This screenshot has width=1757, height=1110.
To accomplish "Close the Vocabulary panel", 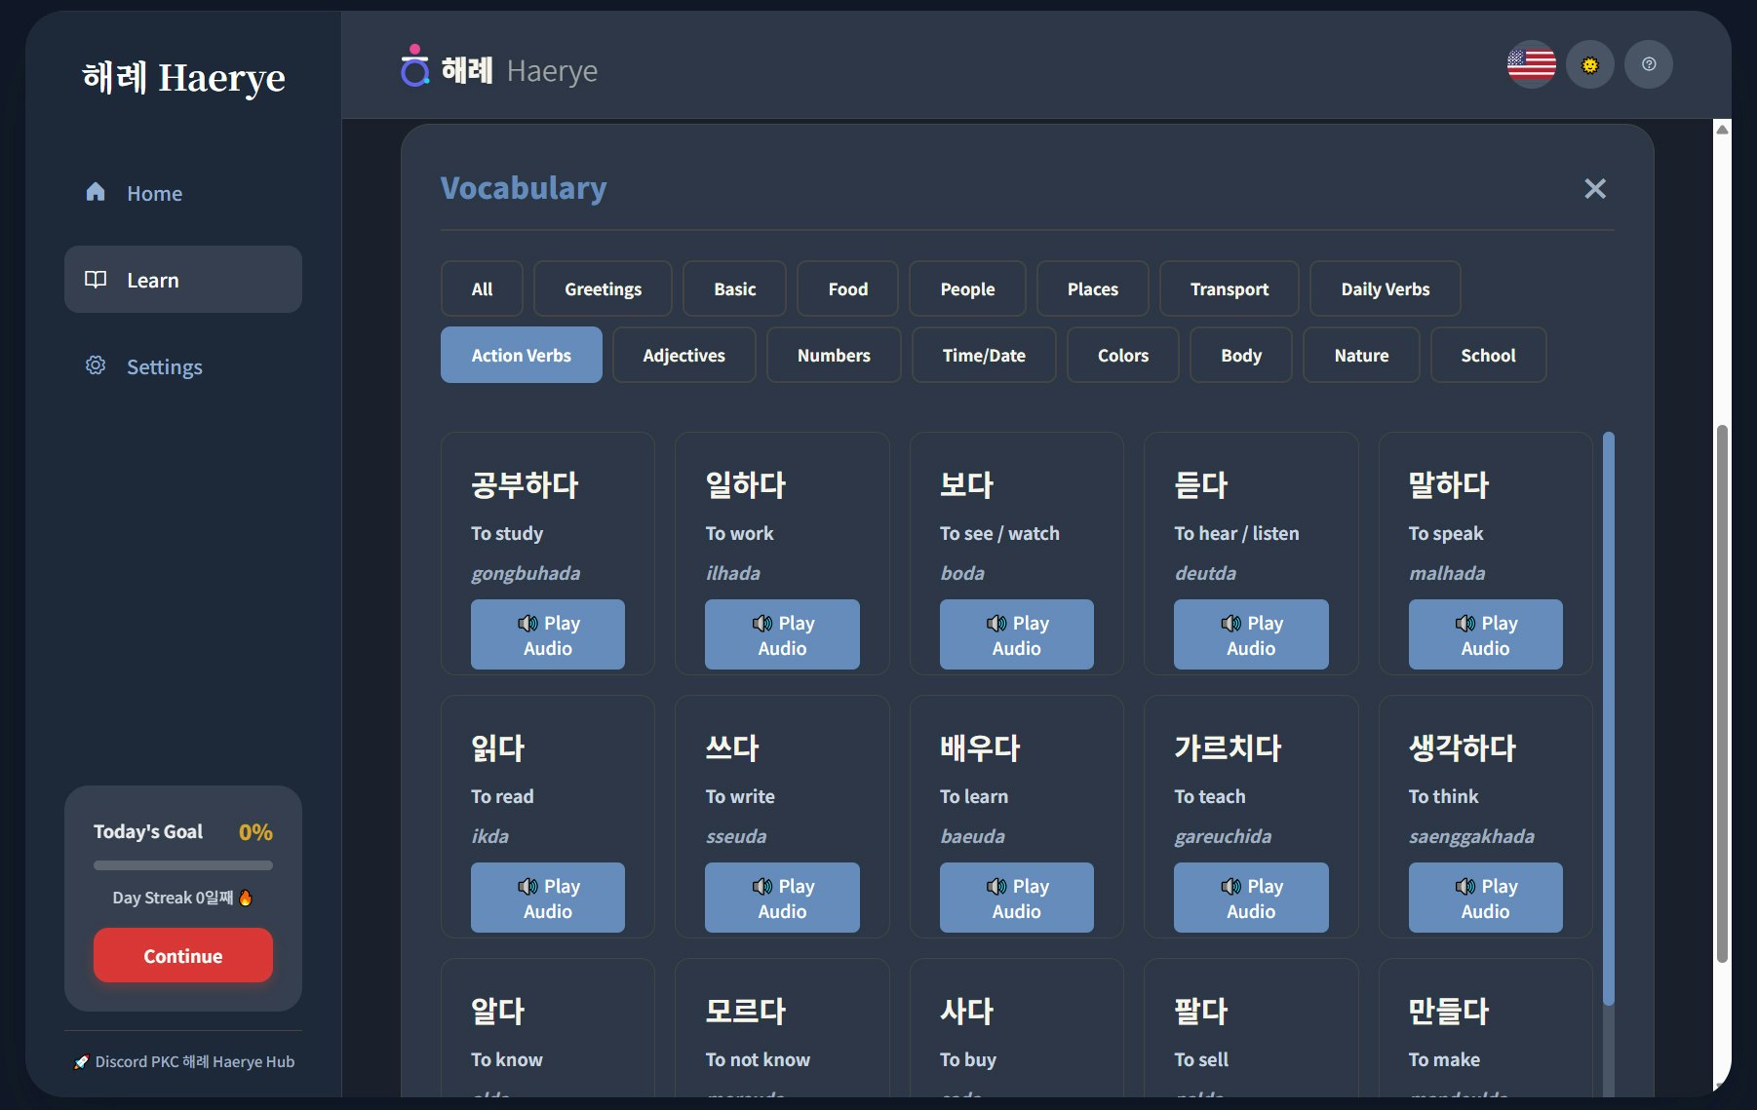I will coord(1594,189).
